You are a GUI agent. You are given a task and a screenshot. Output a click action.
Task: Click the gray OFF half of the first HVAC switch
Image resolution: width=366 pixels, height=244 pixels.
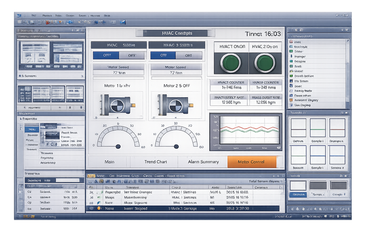(132, 55)
